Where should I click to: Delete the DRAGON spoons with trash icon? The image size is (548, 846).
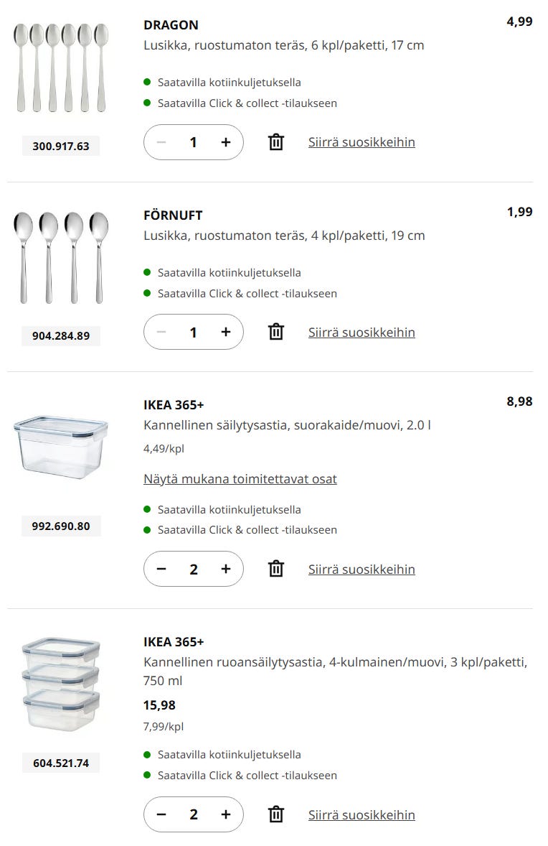click(x=276, y=142)
